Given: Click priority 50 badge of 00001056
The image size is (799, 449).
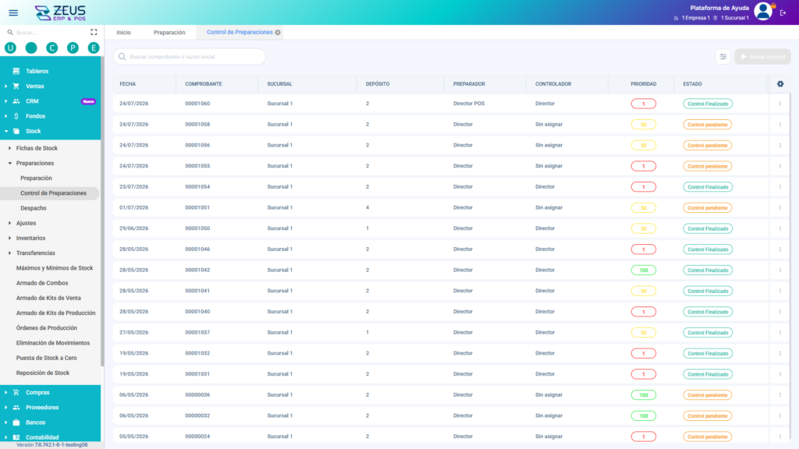Looking at the screenshot, I should pyautogui.click(x=644, y=146).
